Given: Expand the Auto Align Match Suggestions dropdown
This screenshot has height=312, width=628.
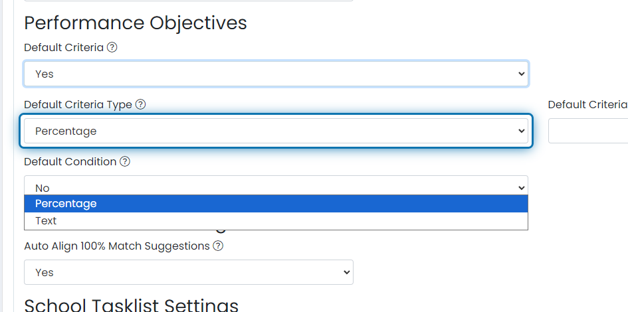Looking at the screenshot, I should (x=188, y=272).
